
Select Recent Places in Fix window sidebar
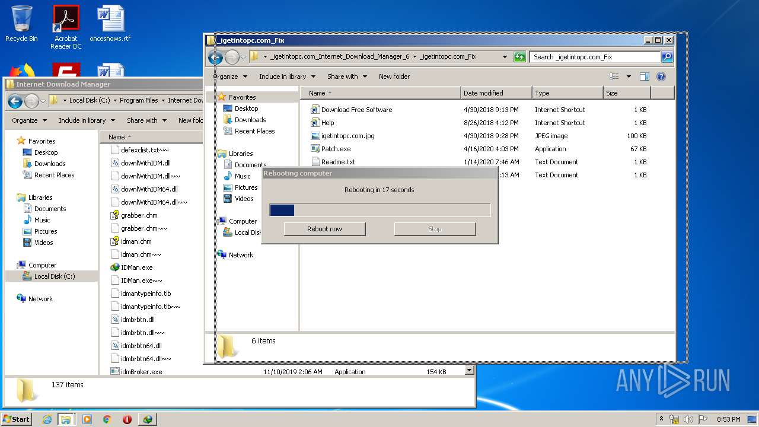248,131
